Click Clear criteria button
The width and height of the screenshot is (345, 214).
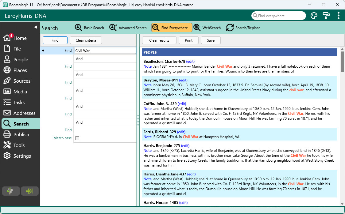click(x=86, y=40)
